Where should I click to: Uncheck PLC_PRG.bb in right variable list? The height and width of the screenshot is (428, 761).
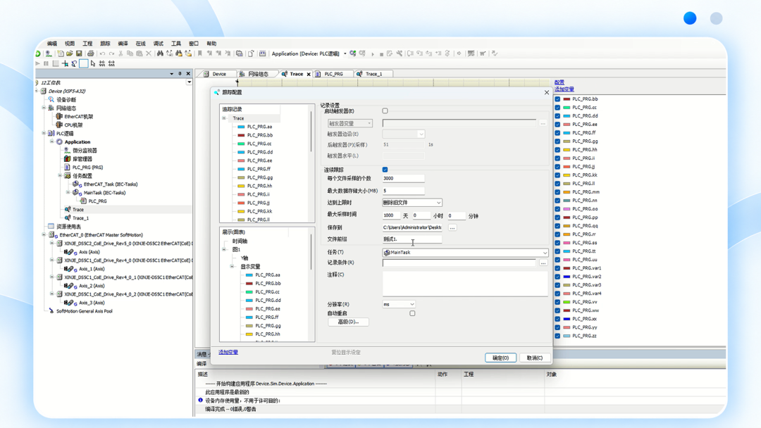pyautogui.click(x=557, y=99)
